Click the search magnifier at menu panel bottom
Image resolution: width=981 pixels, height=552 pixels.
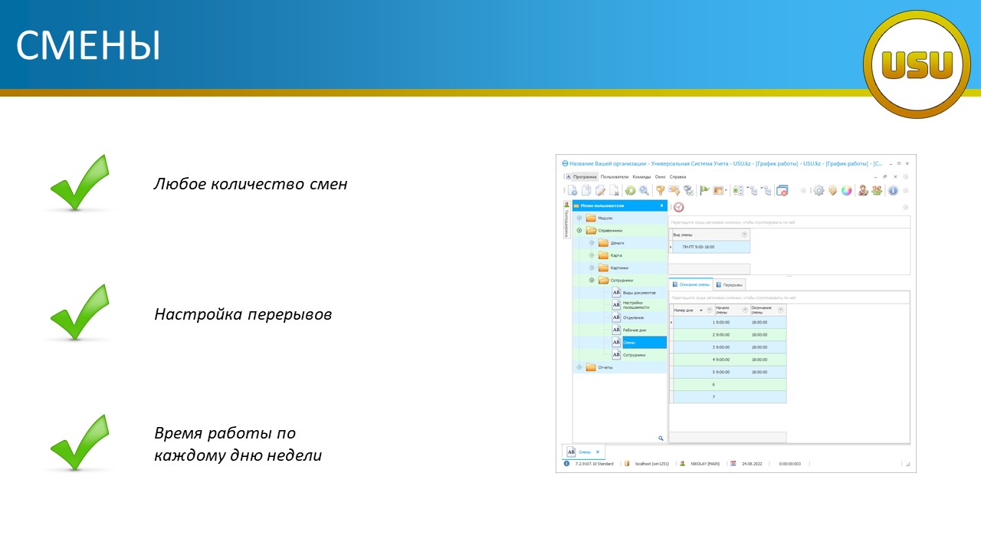pos(661,439)
